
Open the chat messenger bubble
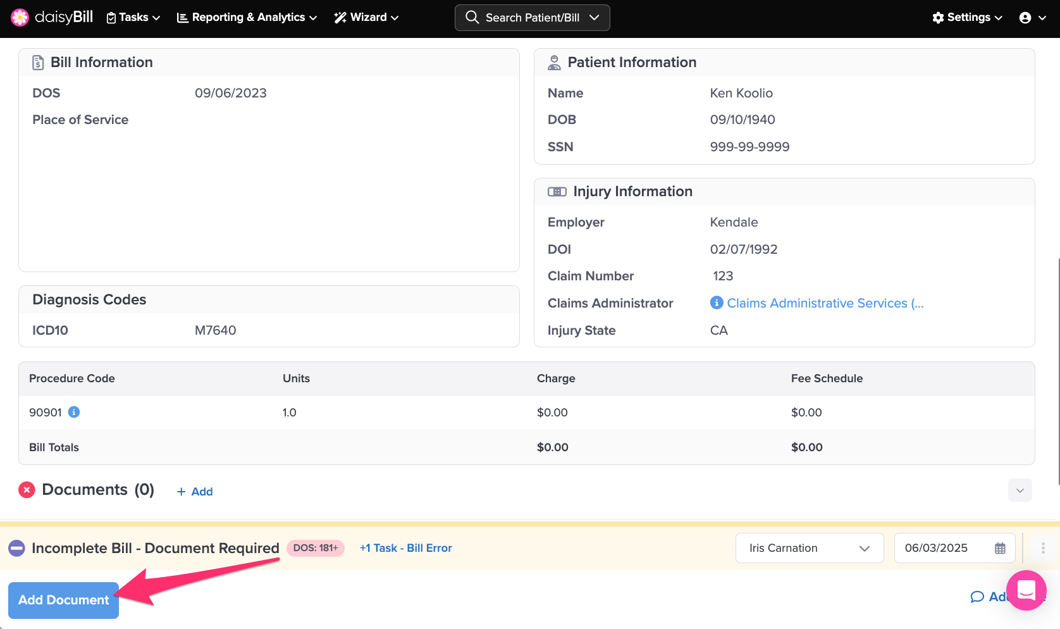pos(1026,590)
